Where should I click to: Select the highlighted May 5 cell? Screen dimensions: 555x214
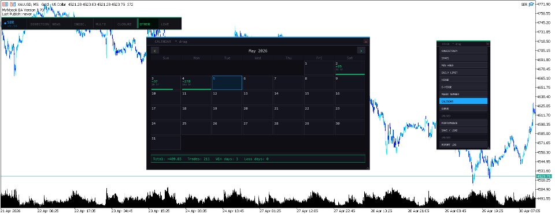[227, 83]
